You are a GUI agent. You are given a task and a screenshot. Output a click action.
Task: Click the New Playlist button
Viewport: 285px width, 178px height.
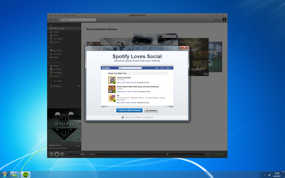pos(57,81)
